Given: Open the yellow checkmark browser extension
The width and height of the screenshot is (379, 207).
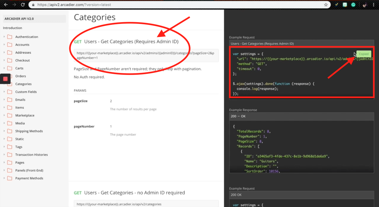Looking at the screenshot, I should click(337, 5).
